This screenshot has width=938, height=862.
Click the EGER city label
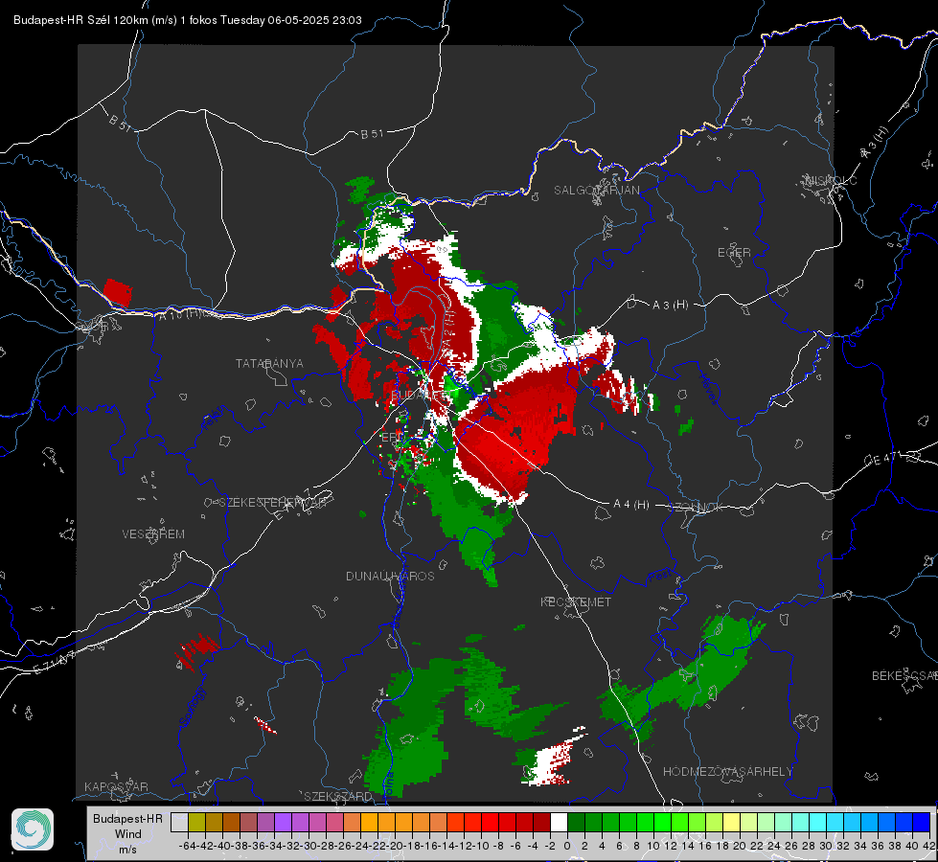(734, 253)
